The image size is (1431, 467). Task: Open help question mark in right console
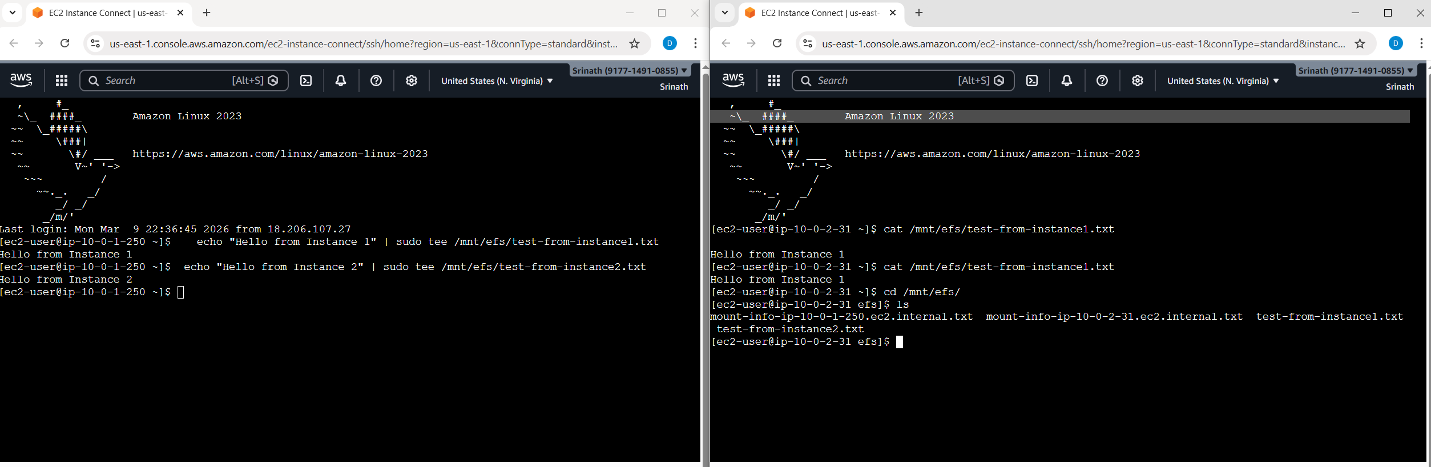[1102, 80]
